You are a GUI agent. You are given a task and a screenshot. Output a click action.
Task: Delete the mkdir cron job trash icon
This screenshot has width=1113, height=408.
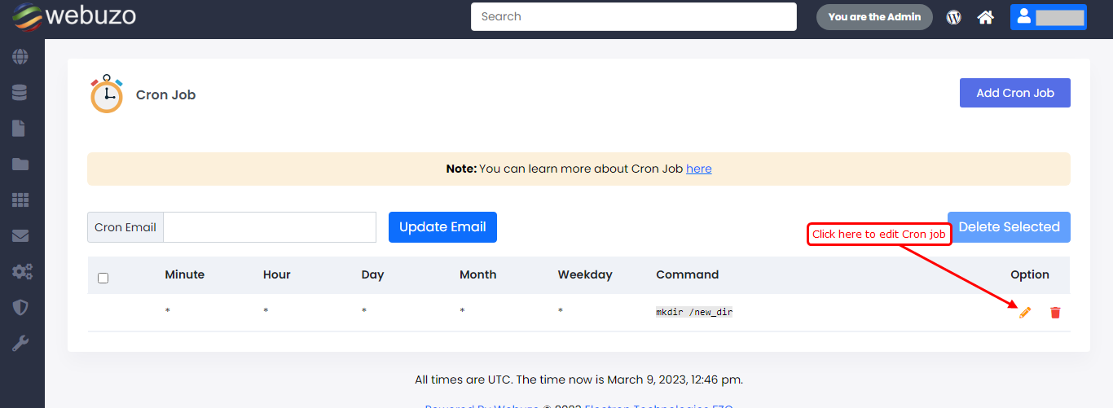click(1055, 313)
